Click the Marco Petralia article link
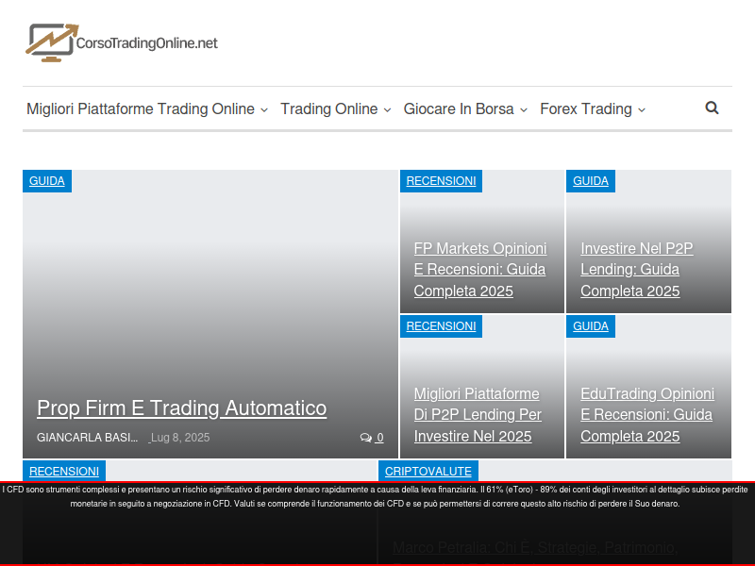Image resolution: width=755 pixels, height=566 pixels. (533, 547)
